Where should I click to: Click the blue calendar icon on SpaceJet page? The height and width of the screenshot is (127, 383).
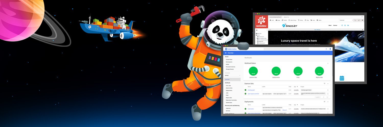[x=342, y=78]
